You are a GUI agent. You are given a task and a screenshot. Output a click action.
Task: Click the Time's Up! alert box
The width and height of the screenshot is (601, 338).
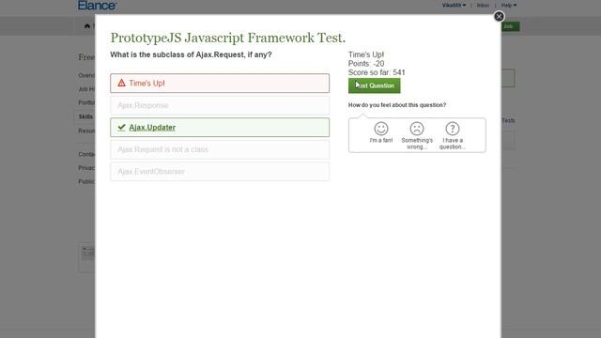220,84
